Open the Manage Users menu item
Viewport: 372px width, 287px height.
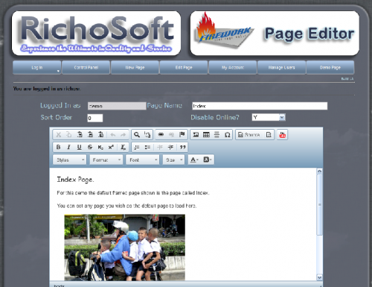(x=281, y=67)
